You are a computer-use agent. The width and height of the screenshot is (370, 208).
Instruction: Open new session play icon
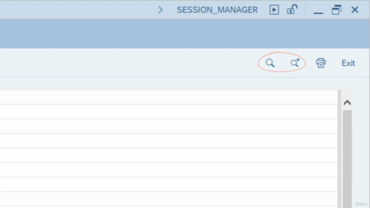pos(274,10)
